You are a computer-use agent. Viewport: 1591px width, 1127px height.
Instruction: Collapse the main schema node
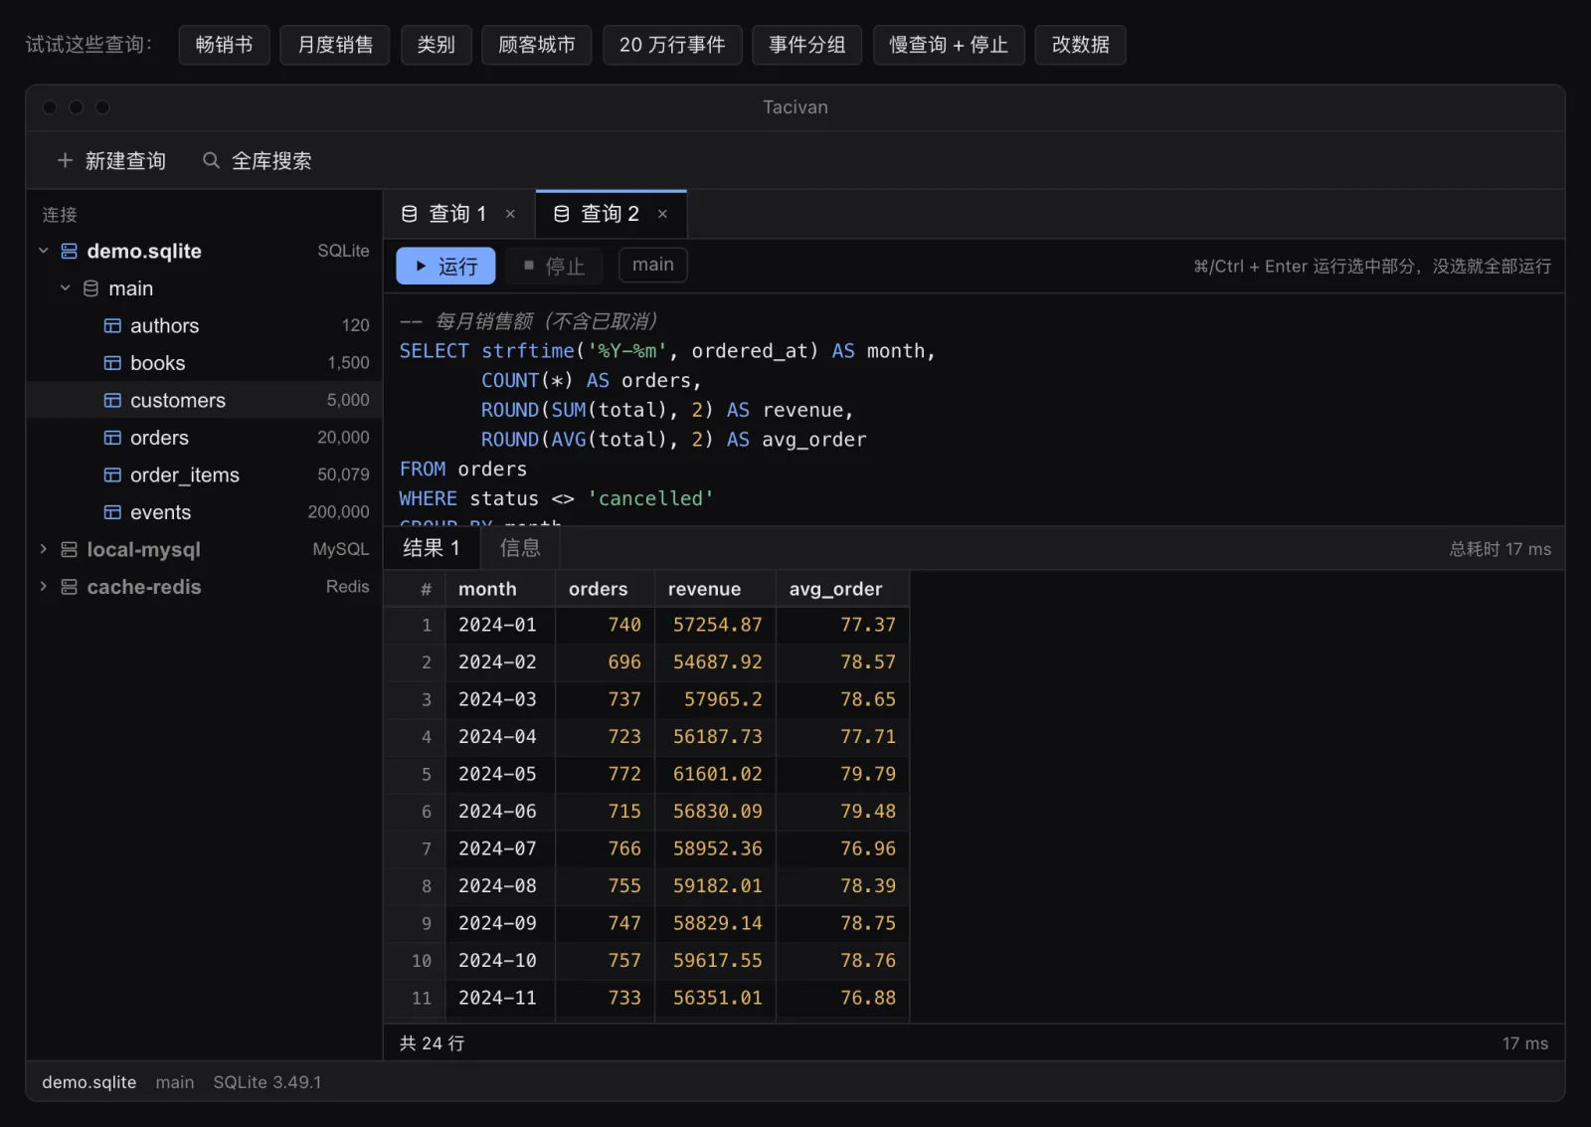coord(66,288)
